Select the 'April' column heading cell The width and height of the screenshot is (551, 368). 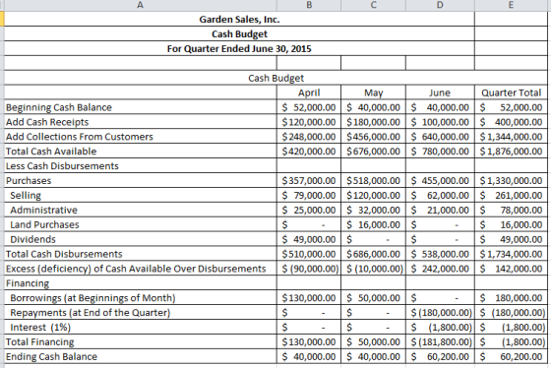(309, 92)
